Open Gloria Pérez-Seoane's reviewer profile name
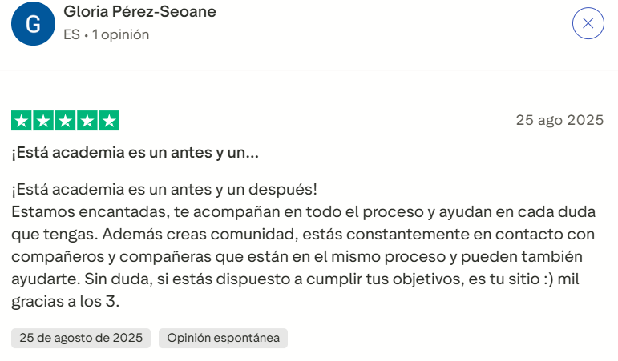 (139, 12)
